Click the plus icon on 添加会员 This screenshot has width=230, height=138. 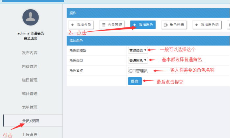click(x=73, y=25)
